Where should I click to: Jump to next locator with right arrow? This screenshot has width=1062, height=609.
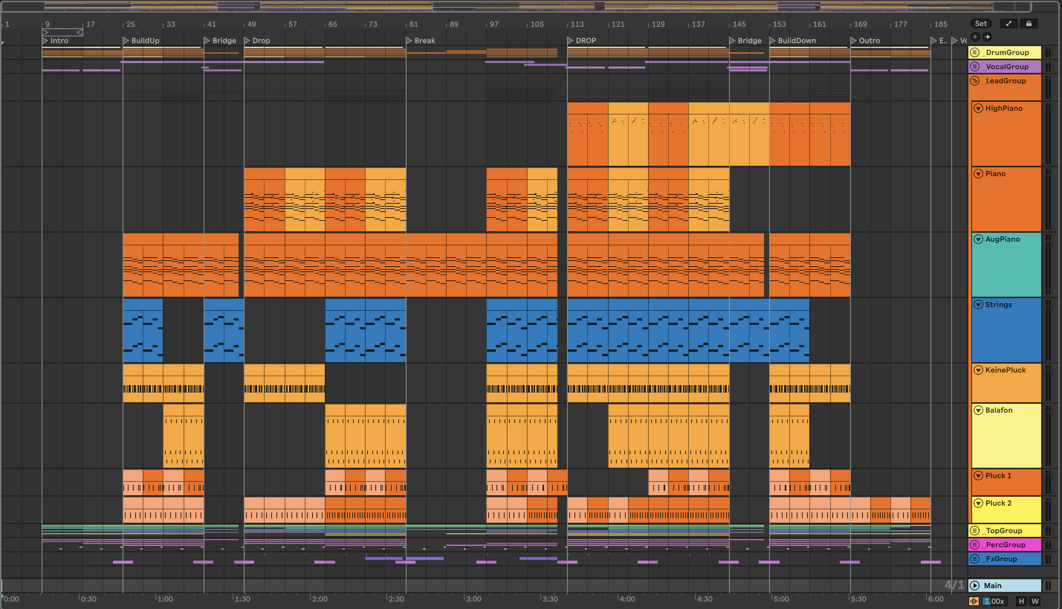point(987,37)
